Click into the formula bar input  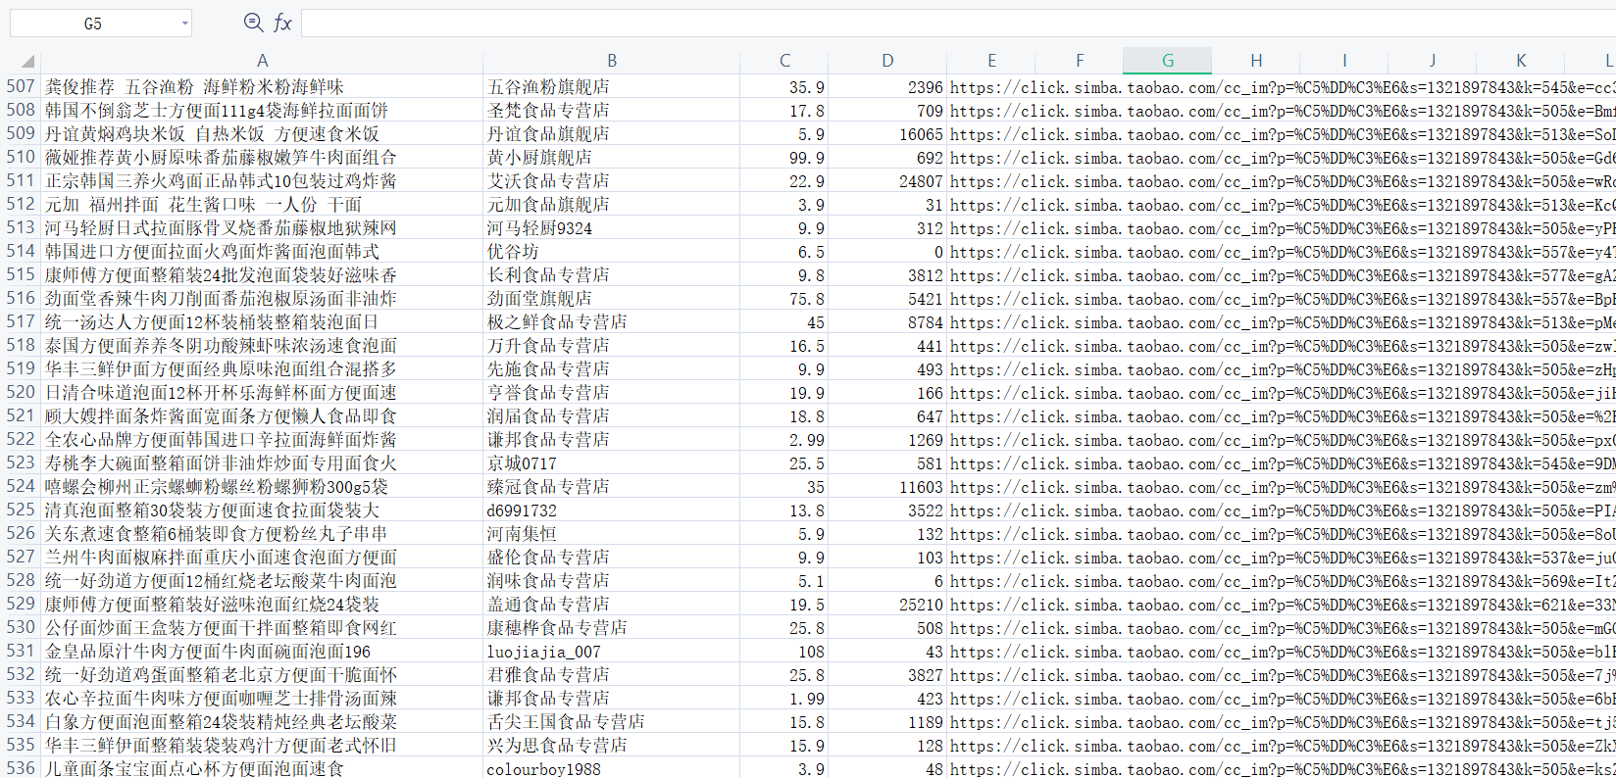click(958, 24)
